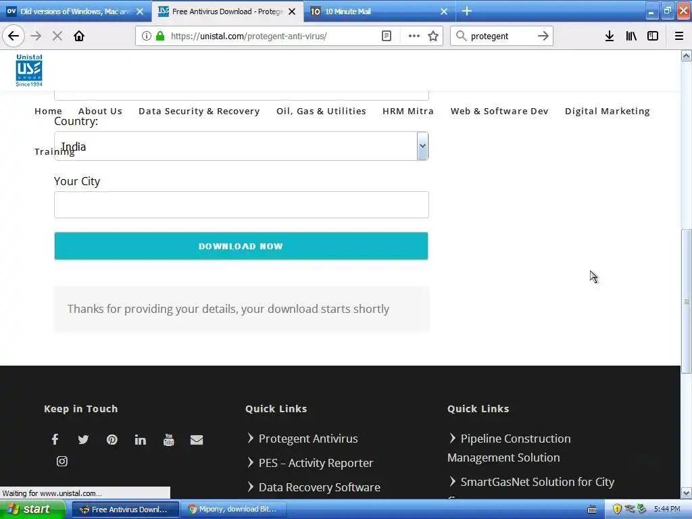This screenshot has width=692, height=519.
Task: Visit Unistal Twitter icon in footer
Action: [83, 439]
